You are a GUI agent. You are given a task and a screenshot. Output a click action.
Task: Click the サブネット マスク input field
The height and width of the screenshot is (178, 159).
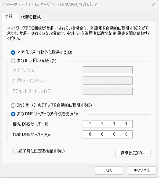[108, 81]
